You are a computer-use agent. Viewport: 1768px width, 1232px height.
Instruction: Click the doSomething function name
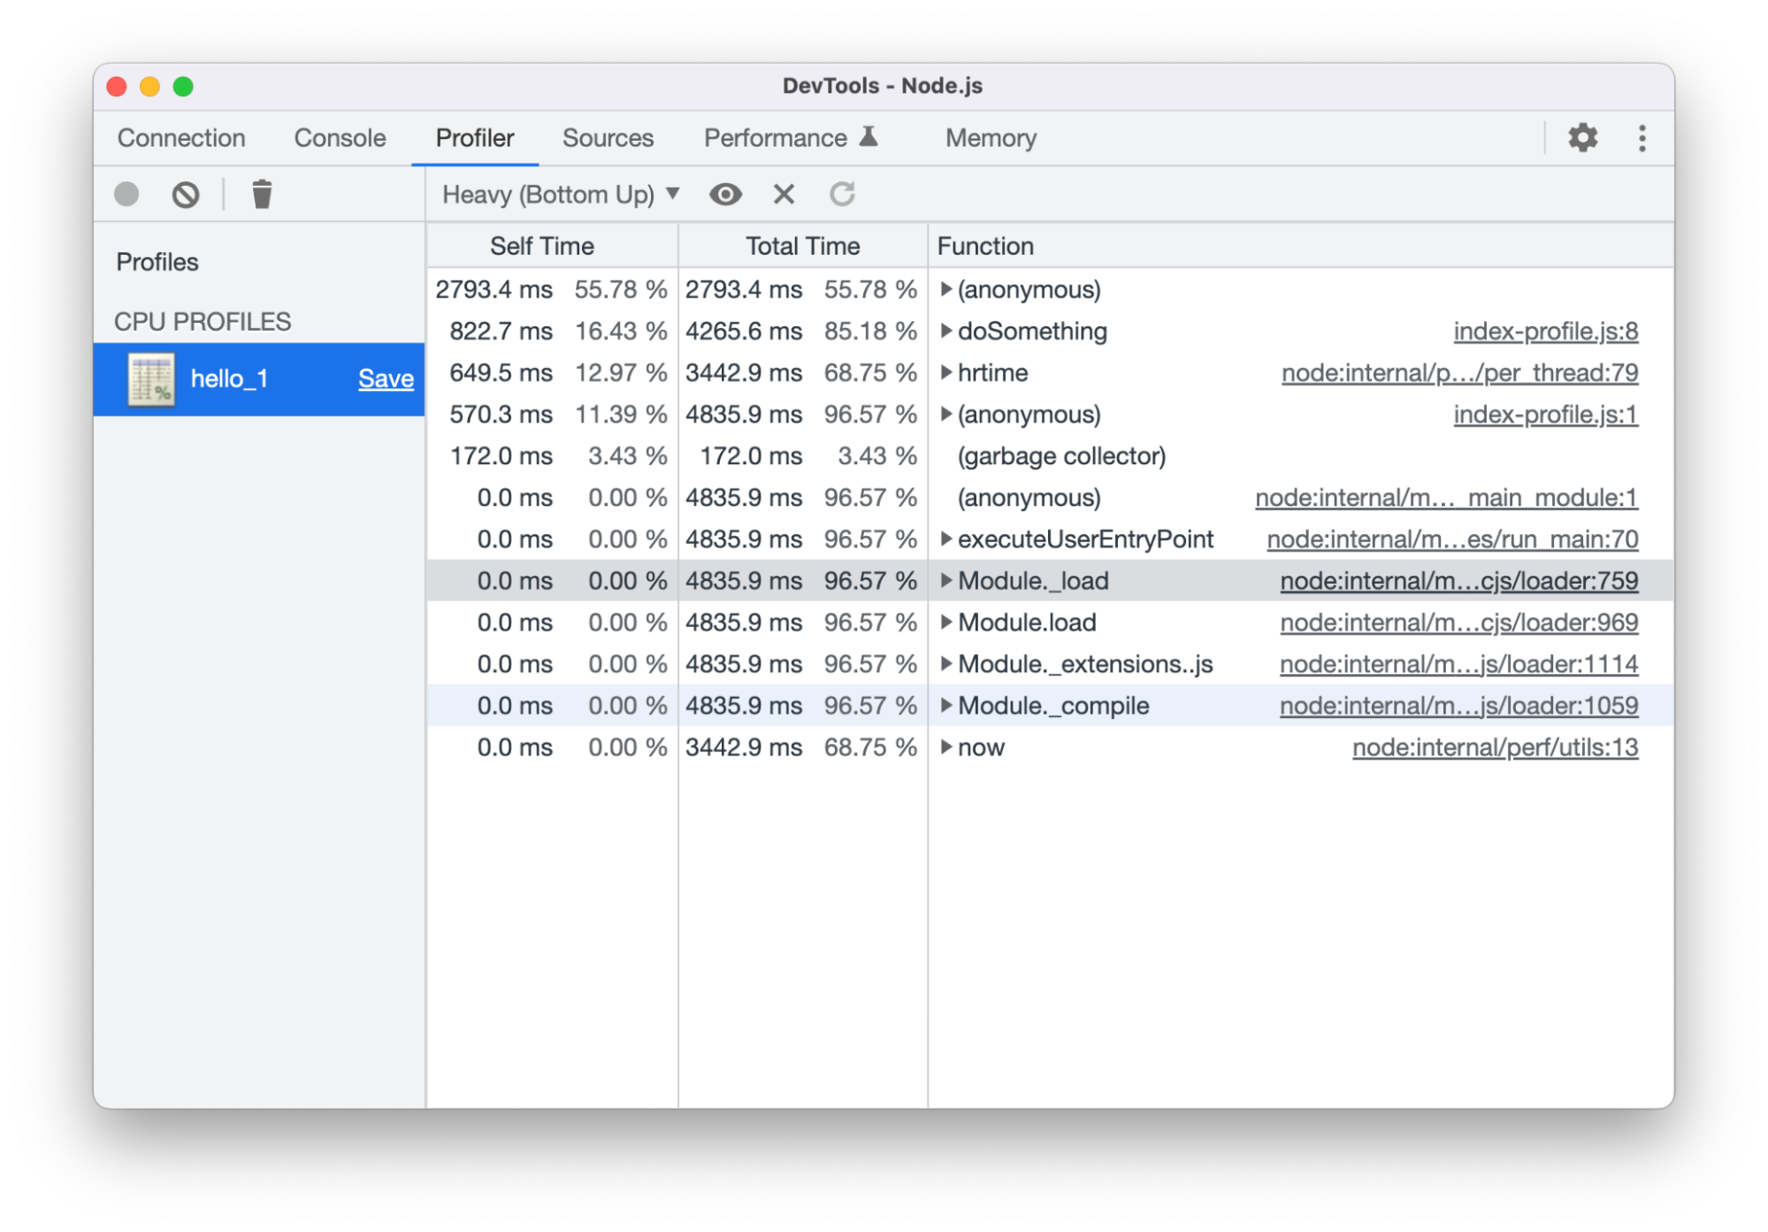(x=1032, y=331)
